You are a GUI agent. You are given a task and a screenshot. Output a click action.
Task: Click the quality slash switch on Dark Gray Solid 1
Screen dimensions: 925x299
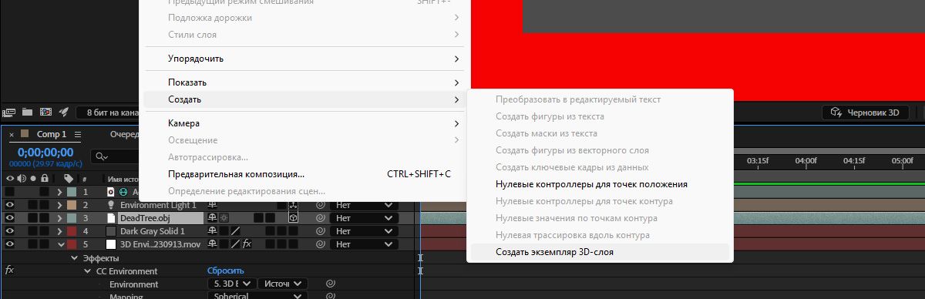tap(236, 231)
